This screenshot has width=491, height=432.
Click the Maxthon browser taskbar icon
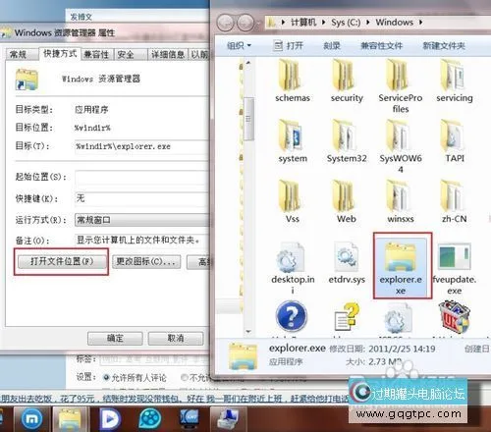click(x=31, y=419)
